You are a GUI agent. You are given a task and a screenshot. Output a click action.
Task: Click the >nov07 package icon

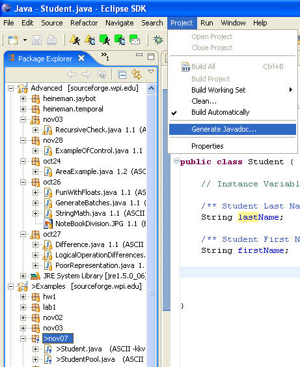[36, 339]
